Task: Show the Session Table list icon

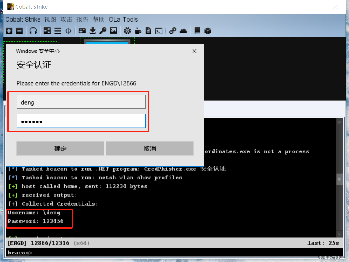Action: [x=58, y=31]
